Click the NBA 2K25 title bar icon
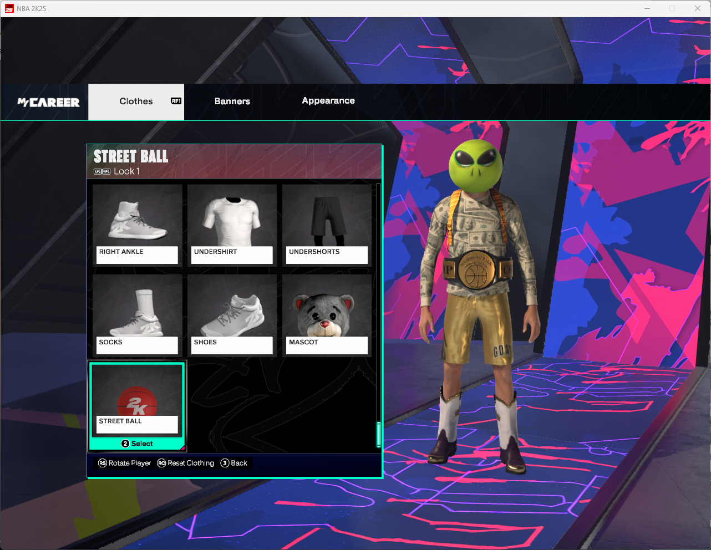Viewport: 711px width, 550px height. pyautogui.click(x=9, y=8)
